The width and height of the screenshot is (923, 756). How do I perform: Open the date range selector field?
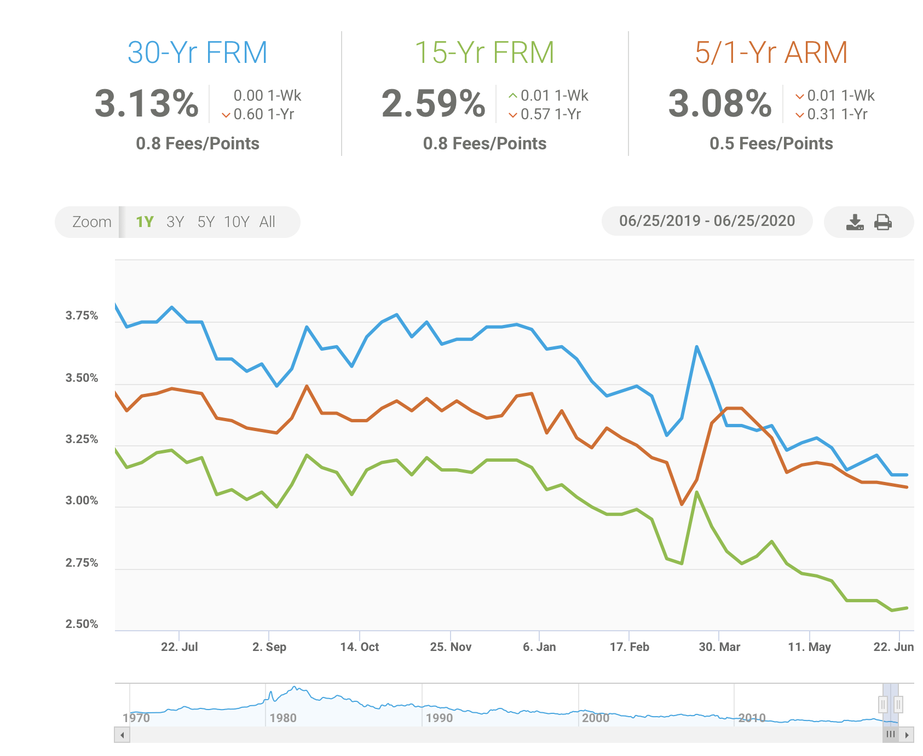click(x=706, y=221)
